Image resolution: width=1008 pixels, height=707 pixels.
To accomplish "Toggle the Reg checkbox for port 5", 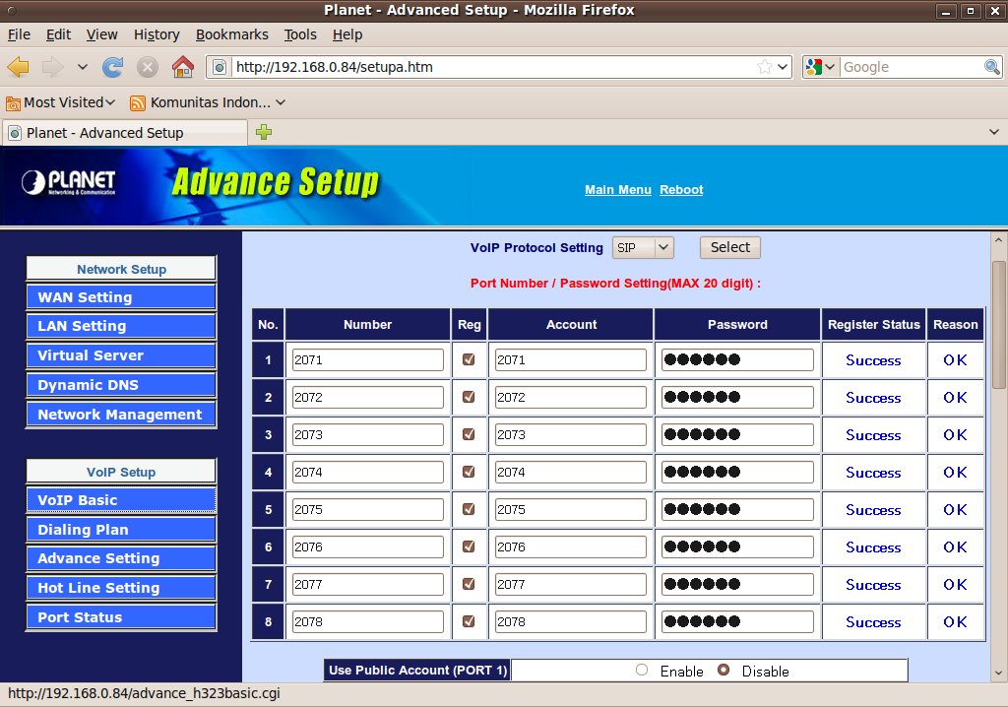I will pyautogui.click(x=469, y=510).
